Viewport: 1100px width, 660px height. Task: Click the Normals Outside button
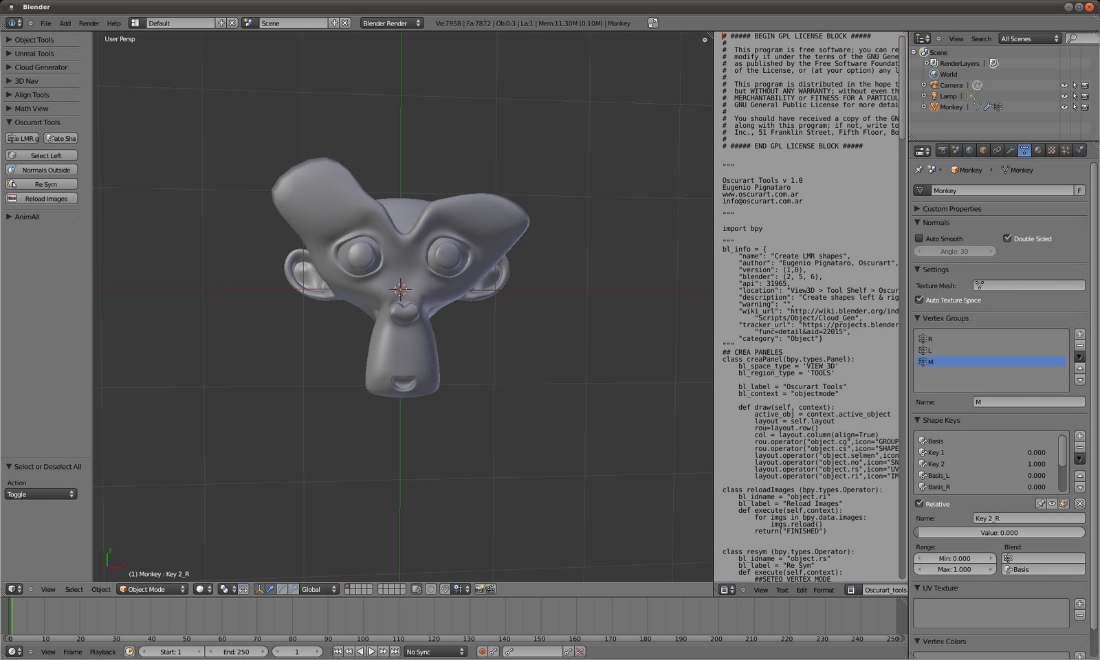pyautogui.click(x=42, y=170)
